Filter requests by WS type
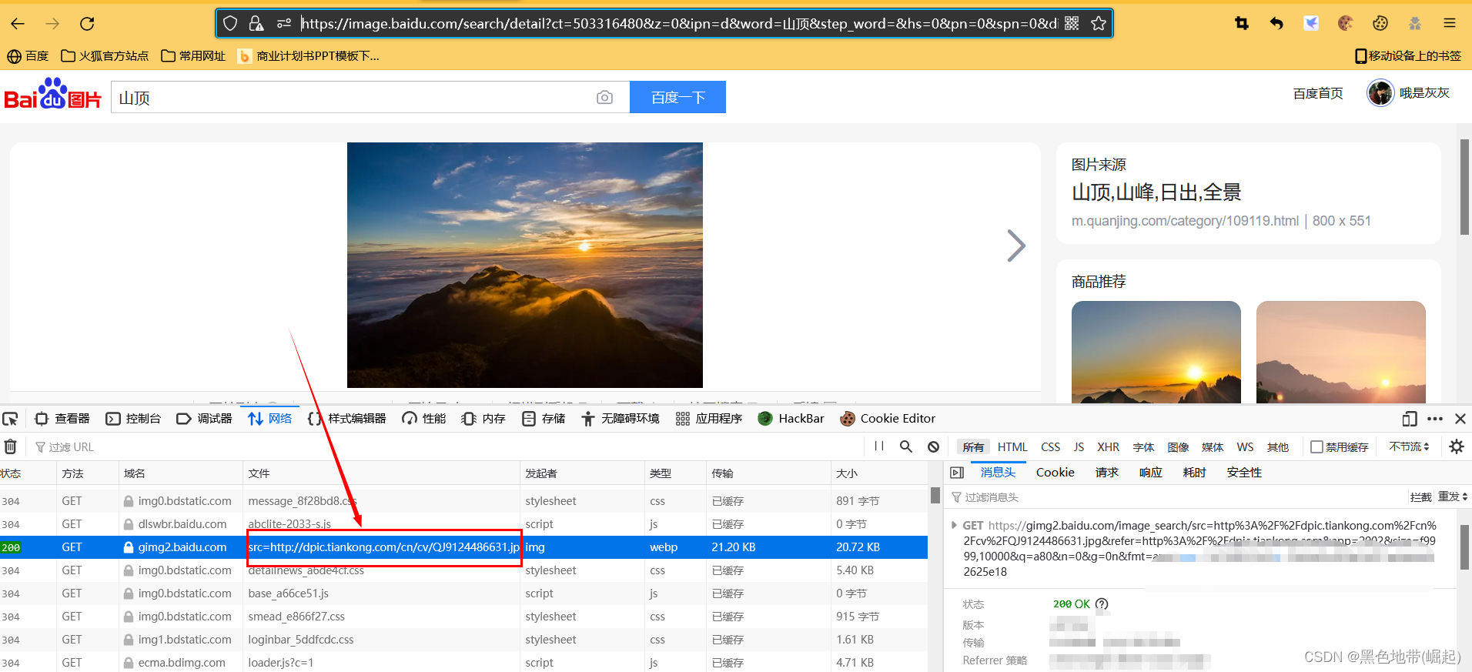Screen dimensions: 1472x672 point(1245,446)
